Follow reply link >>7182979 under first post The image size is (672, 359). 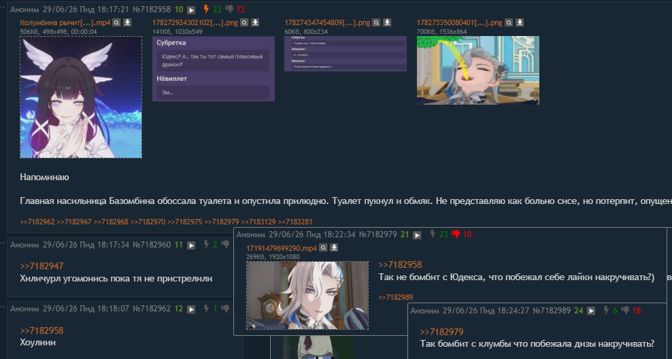(222, 222)
